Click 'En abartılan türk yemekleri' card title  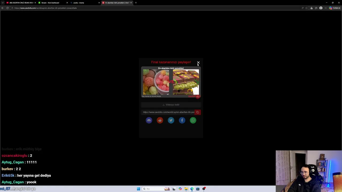171,68
